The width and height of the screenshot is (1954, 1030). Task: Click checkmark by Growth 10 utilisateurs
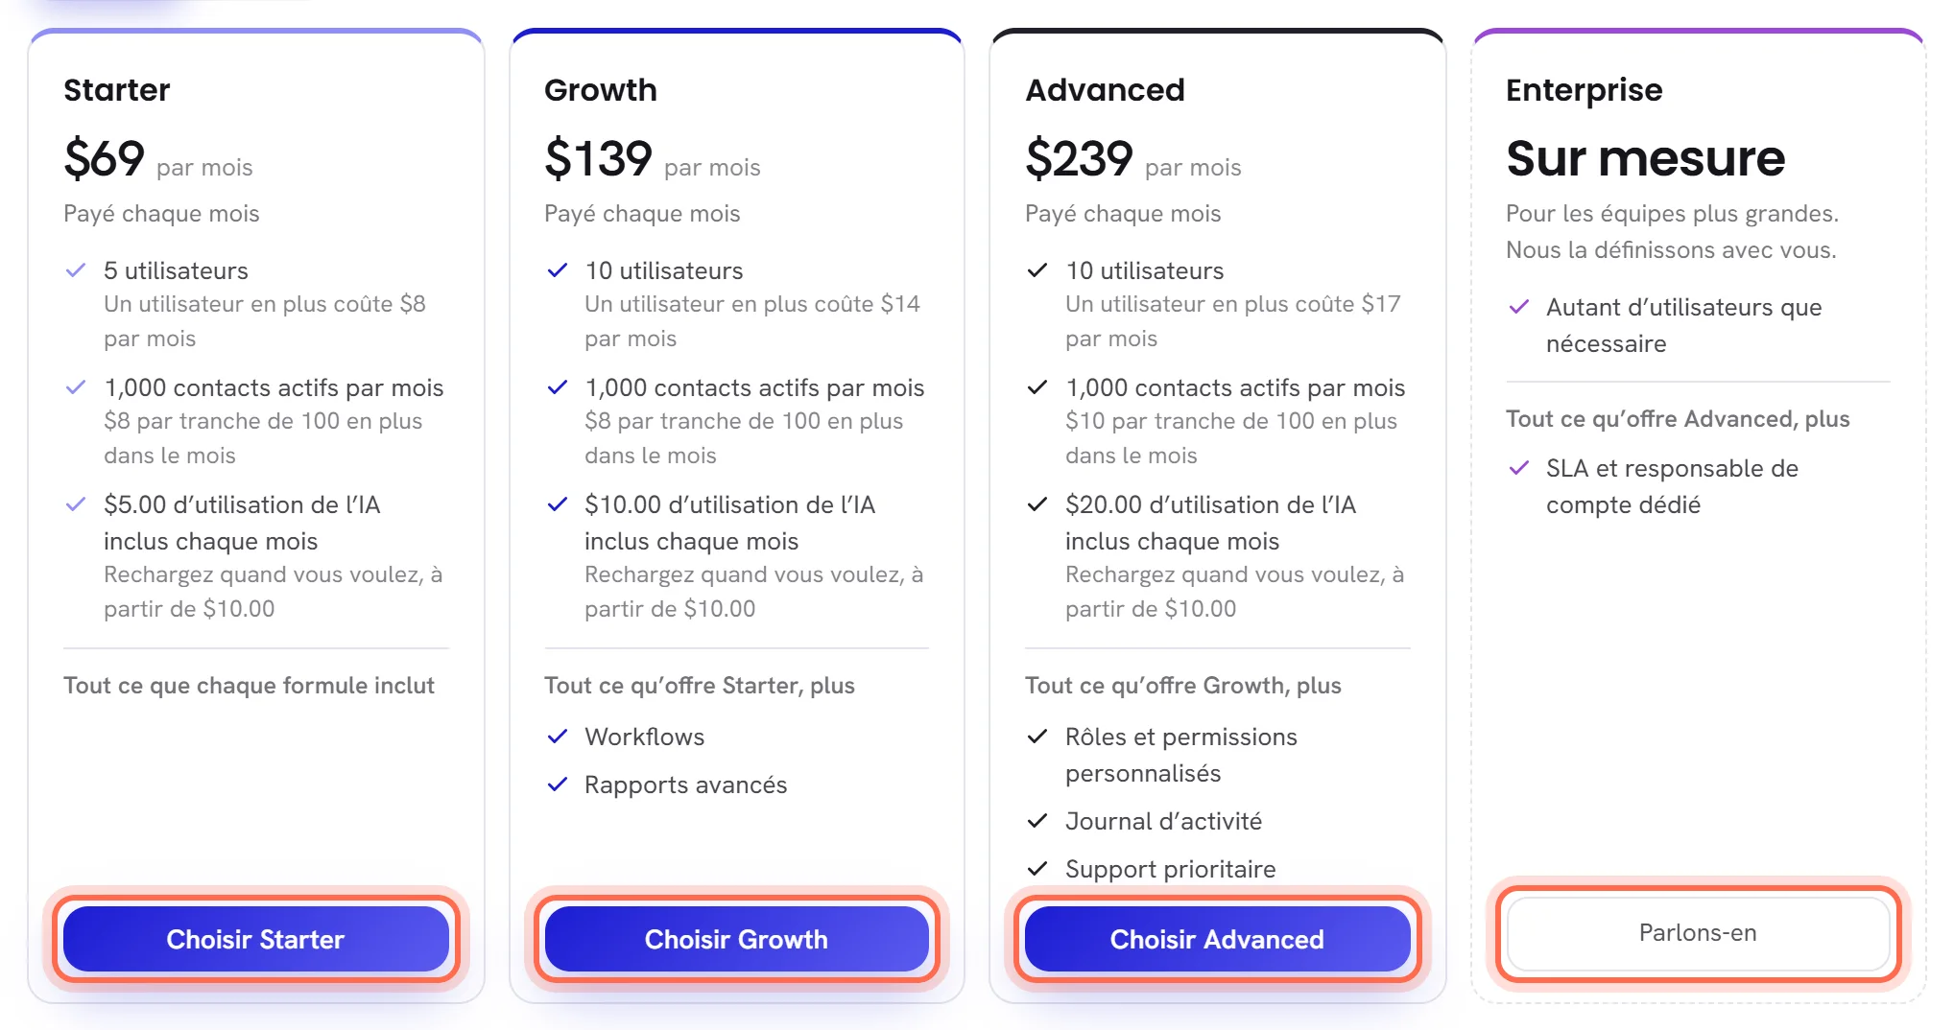point(557,270)
